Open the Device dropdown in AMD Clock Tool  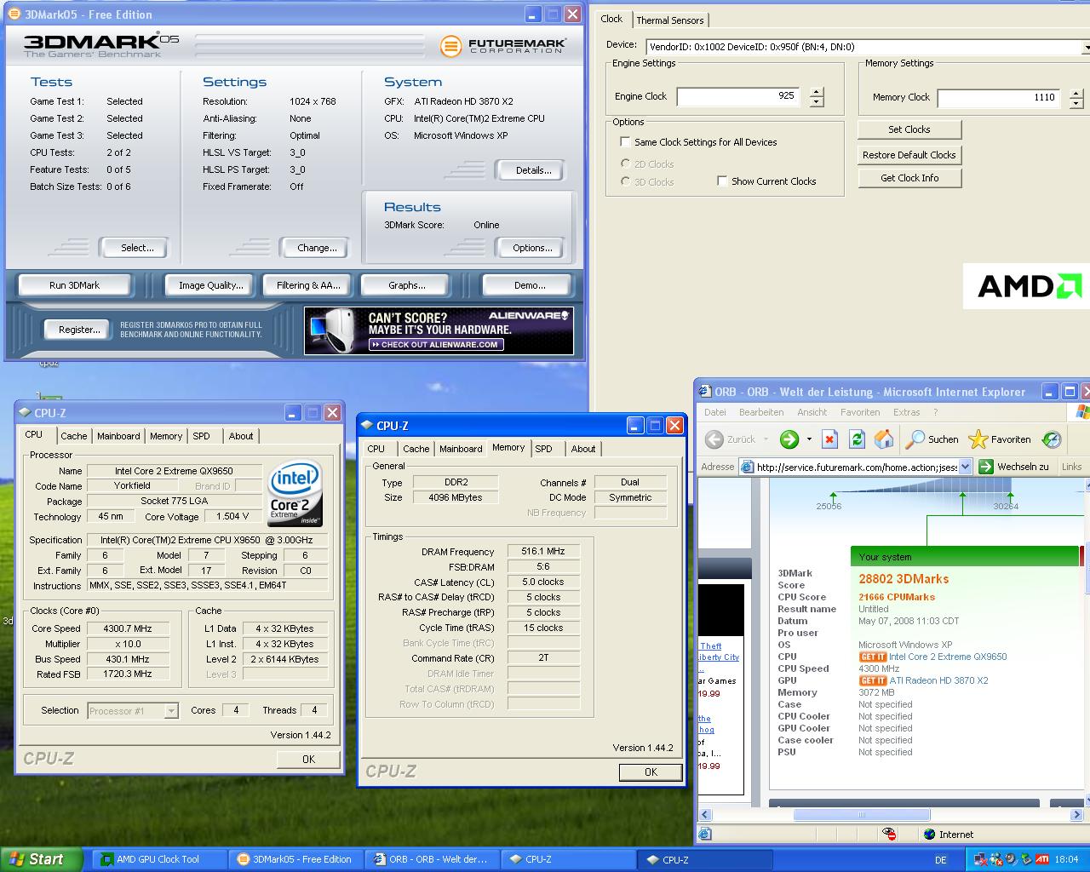tap(1087, 47)
